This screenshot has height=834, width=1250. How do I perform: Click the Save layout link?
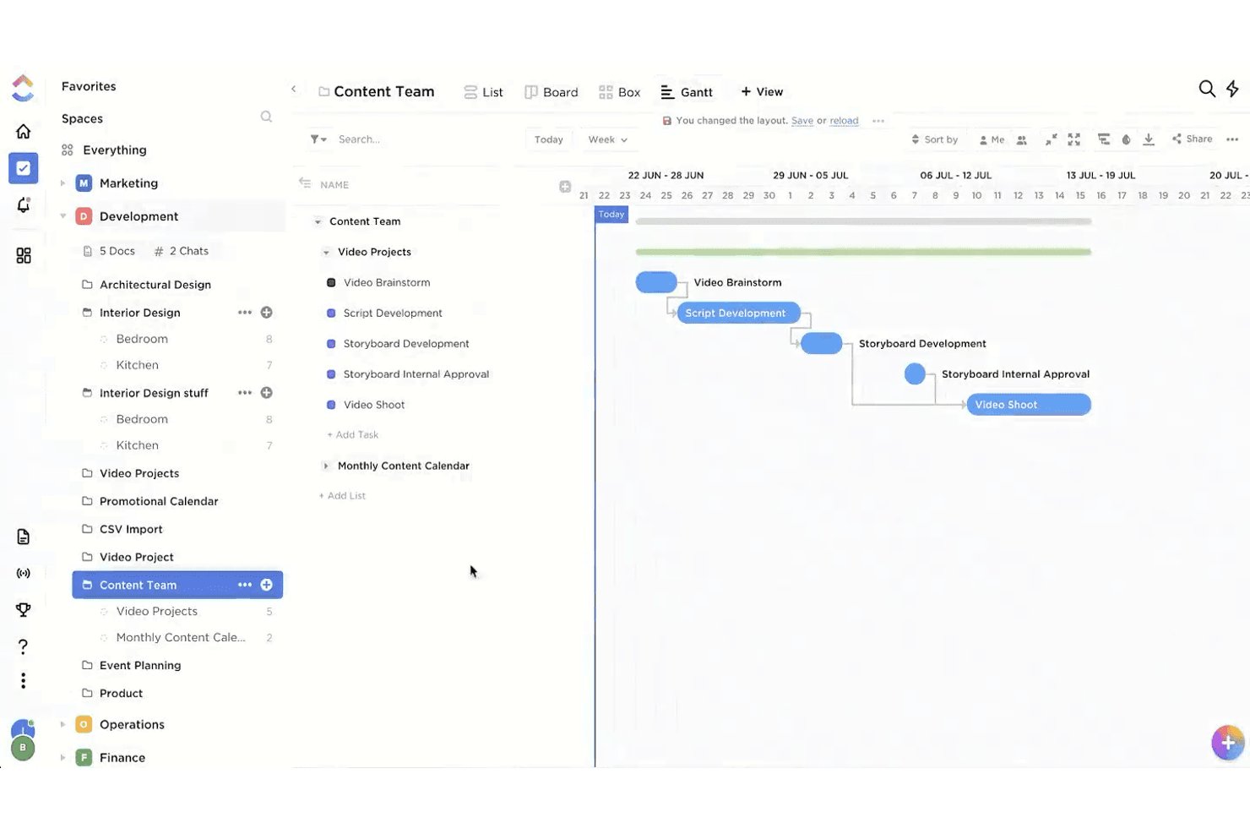pyautogui.click(x=802, y=121)
